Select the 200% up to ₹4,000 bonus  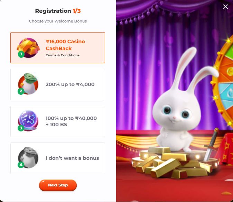pos(58,85)
